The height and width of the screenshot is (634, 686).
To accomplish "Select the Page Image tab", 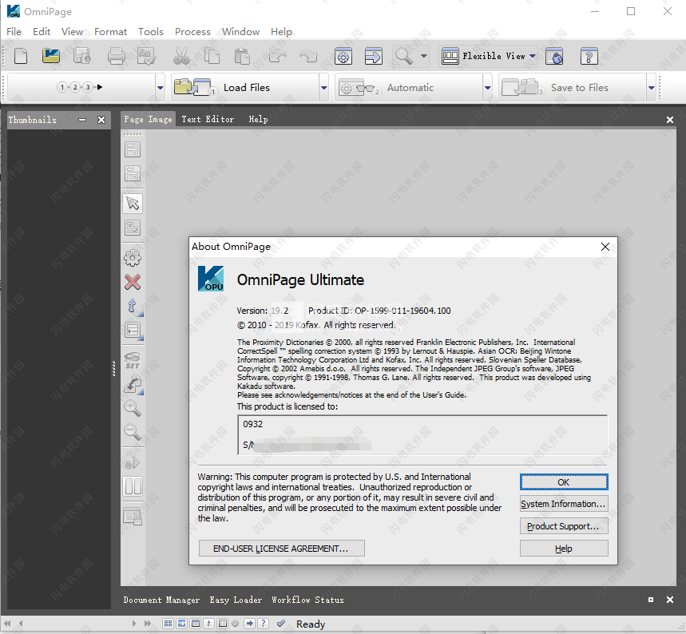I will click(148, 119).
